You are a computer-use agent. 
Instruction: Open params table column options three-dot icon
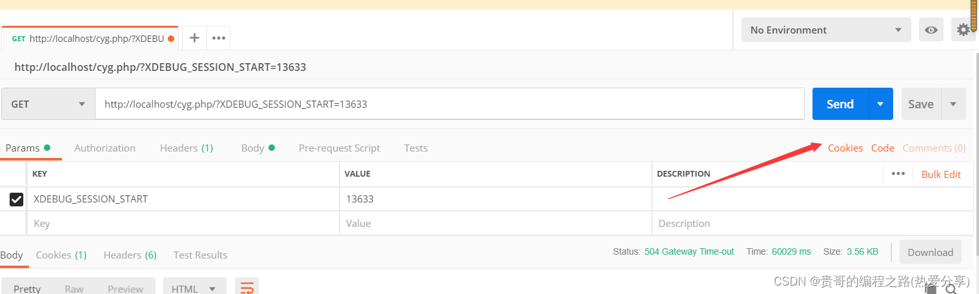898,174
